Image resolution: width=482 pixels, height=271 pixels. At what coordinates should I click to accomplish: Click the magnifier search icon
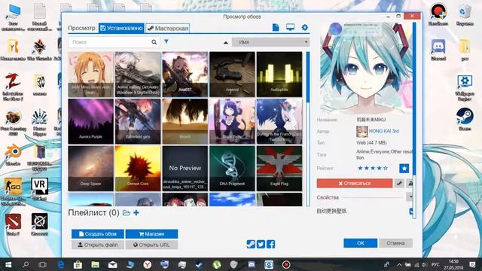(x=154, y=42)
